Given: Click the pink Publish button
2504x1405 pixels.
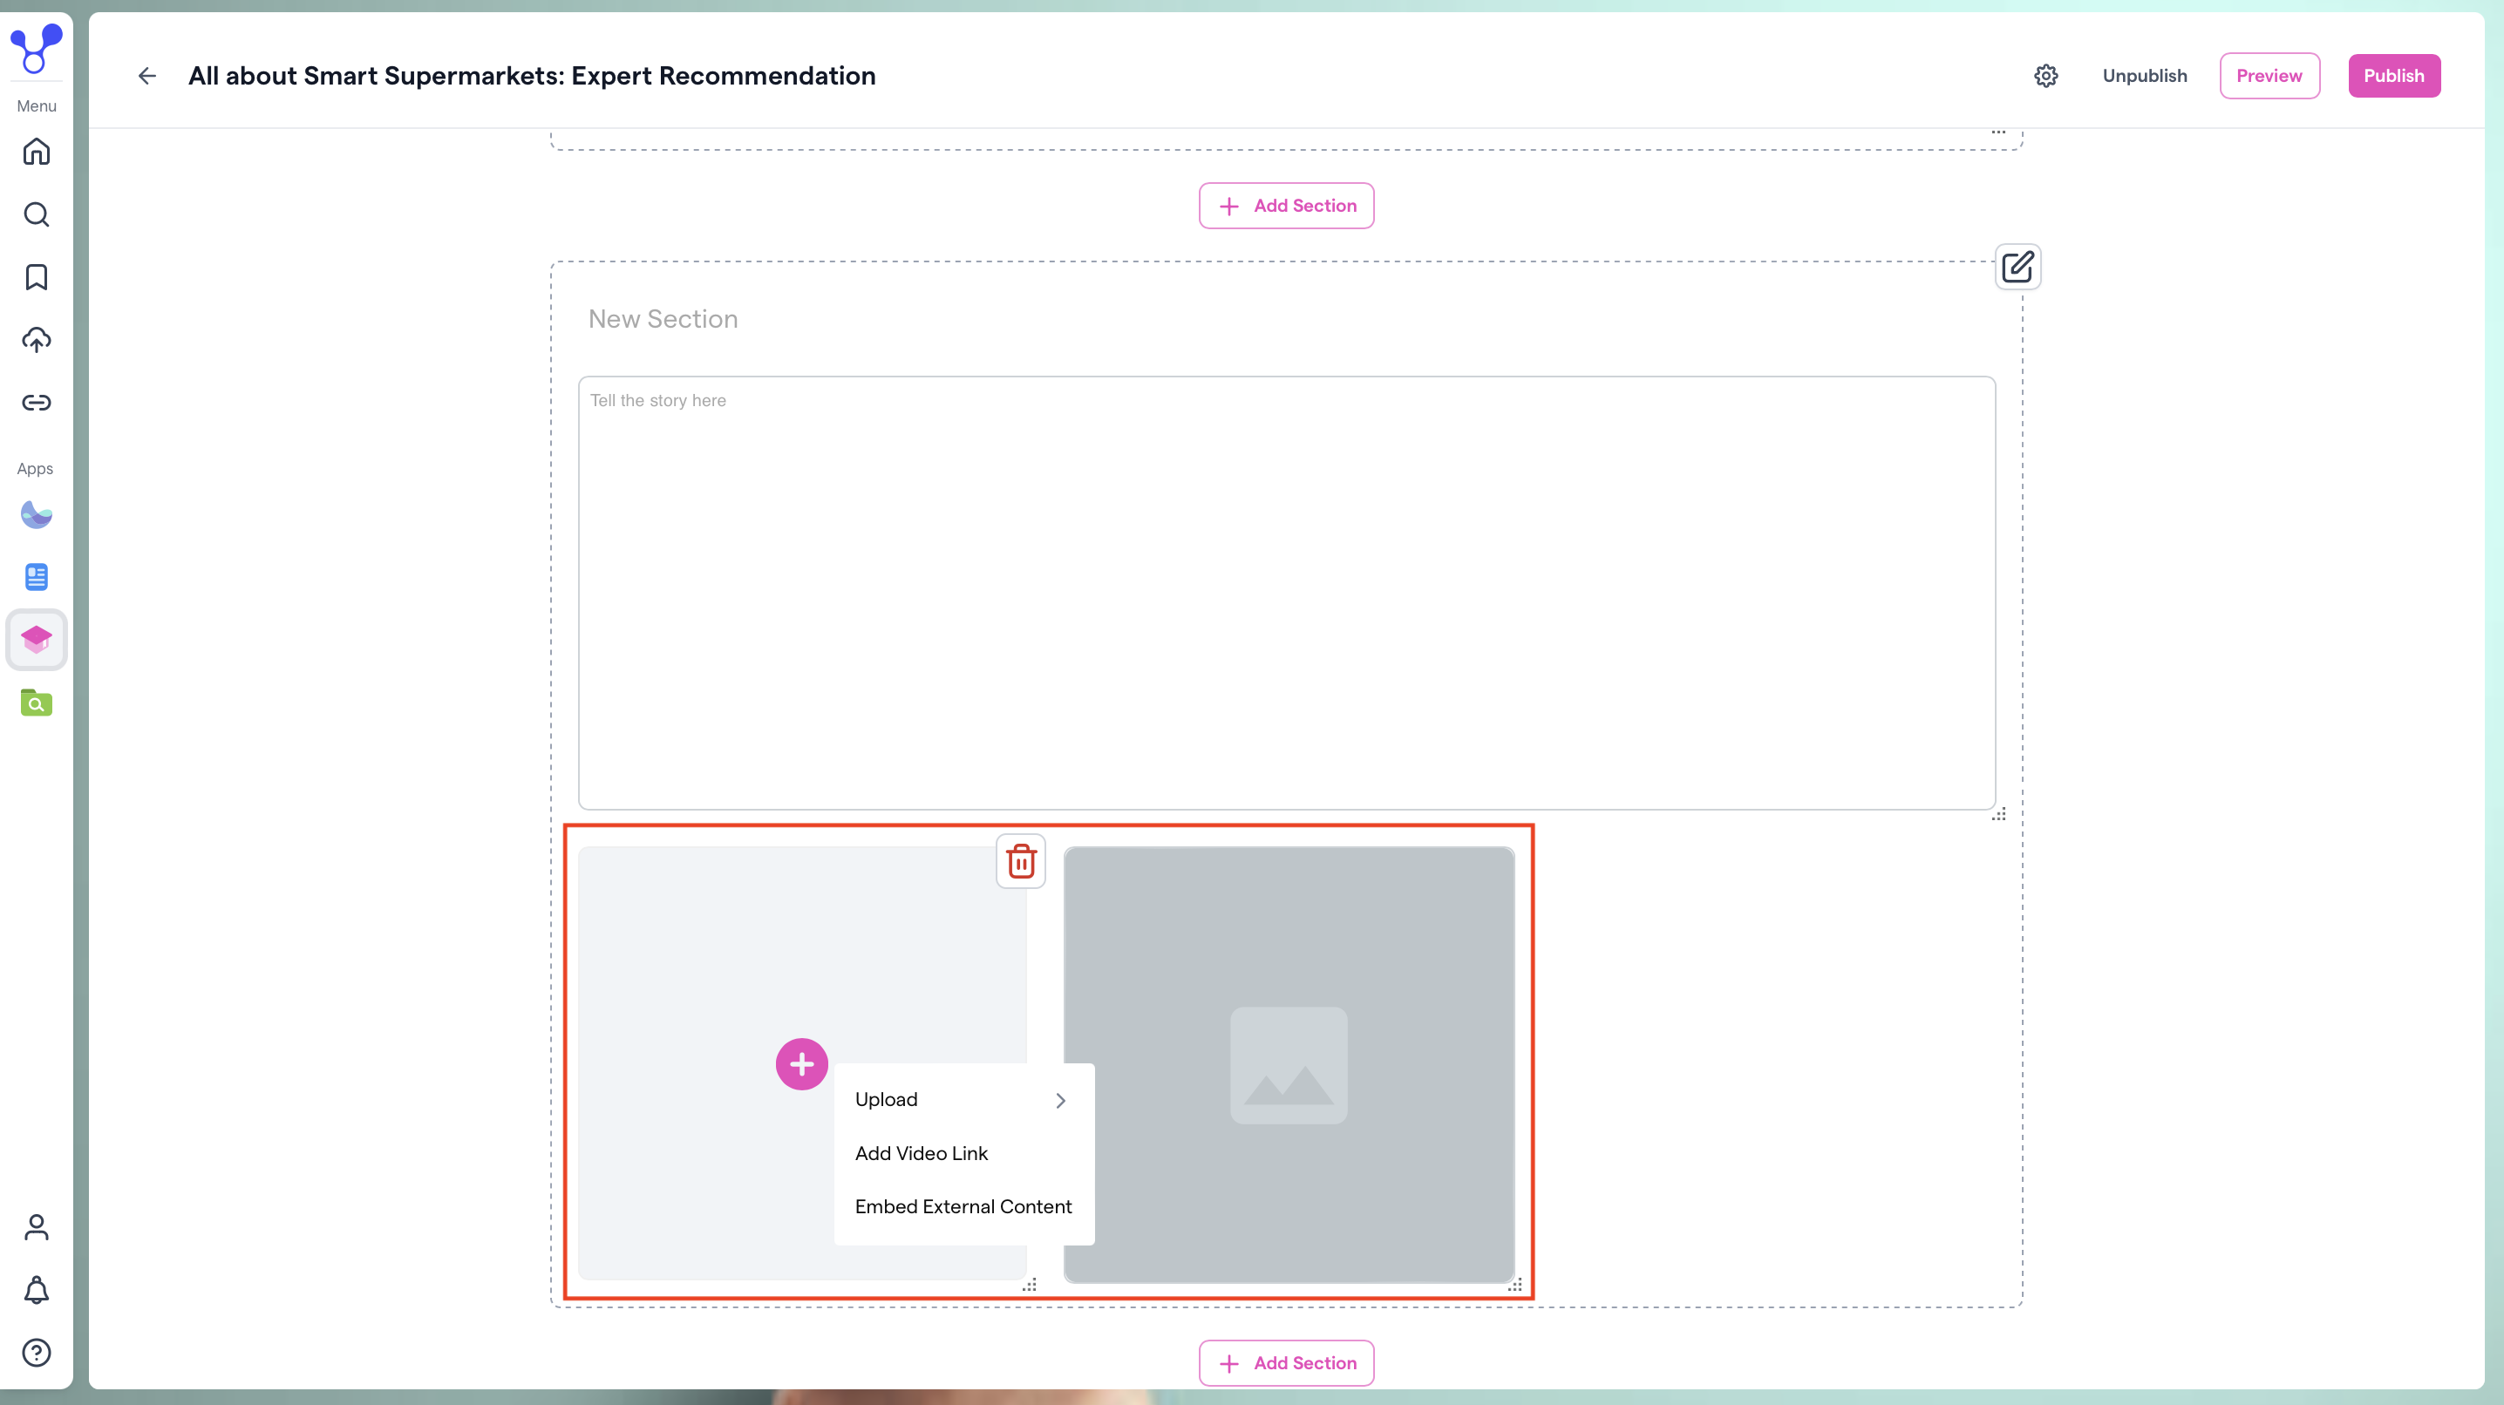Looking at the screenshot, I should (x=2393, y=76).
